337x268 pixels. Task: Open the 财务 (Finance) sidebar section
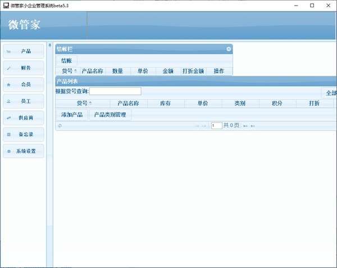24,68
